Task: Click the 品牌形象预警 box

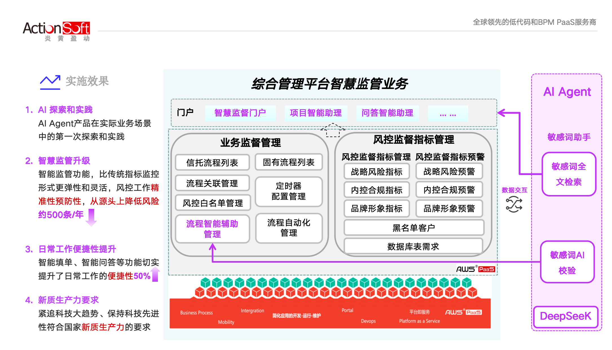Action: tap(449, 208)
